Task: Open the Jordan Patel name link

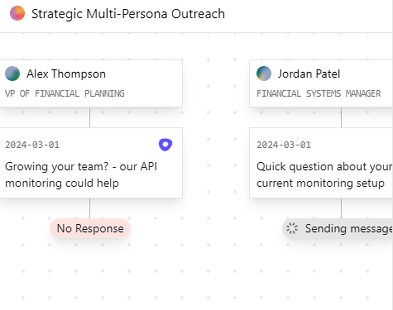Action: coord(309,74)
